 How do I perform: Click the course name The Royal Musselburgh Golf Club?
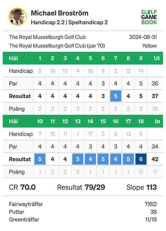coord(47,37)
